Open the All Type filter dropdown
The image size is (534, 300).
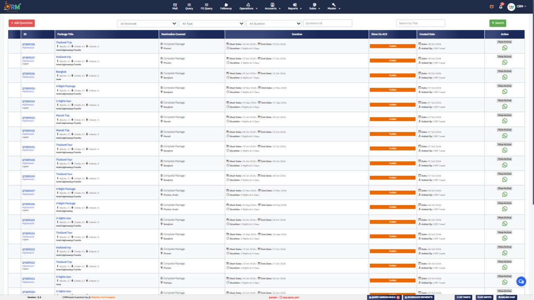point(212,23)
